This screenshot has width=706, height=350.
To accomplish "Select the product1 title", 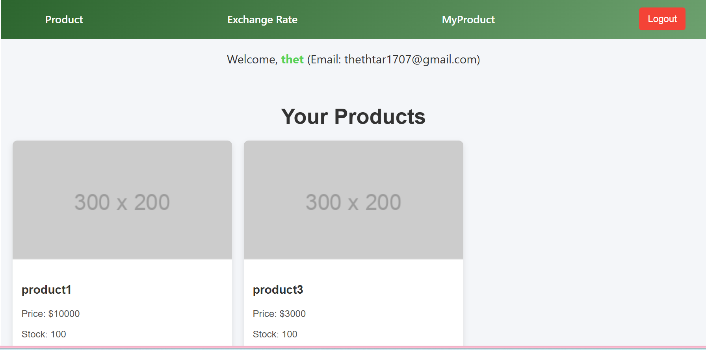I will coord(46,290).
